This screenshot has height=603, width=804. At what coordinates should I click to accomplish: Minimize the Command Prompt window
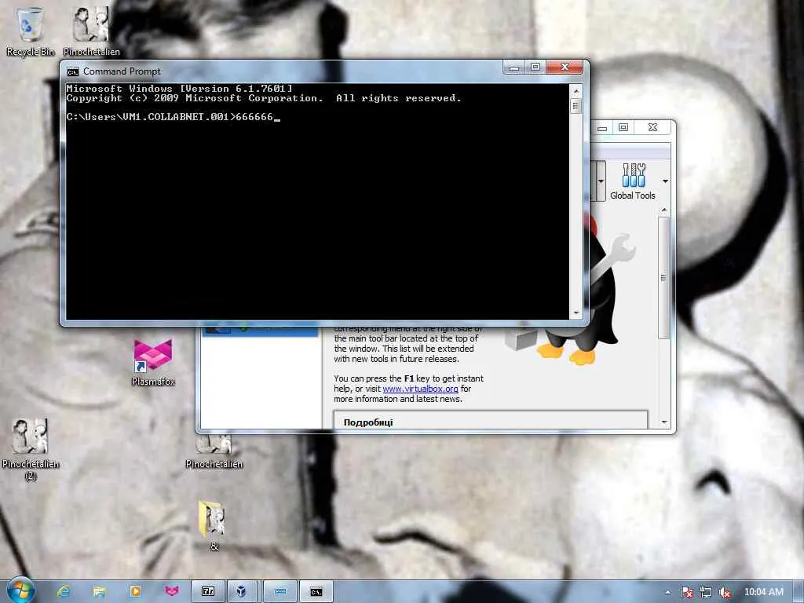pyautogui.click(x=514, y=68)
